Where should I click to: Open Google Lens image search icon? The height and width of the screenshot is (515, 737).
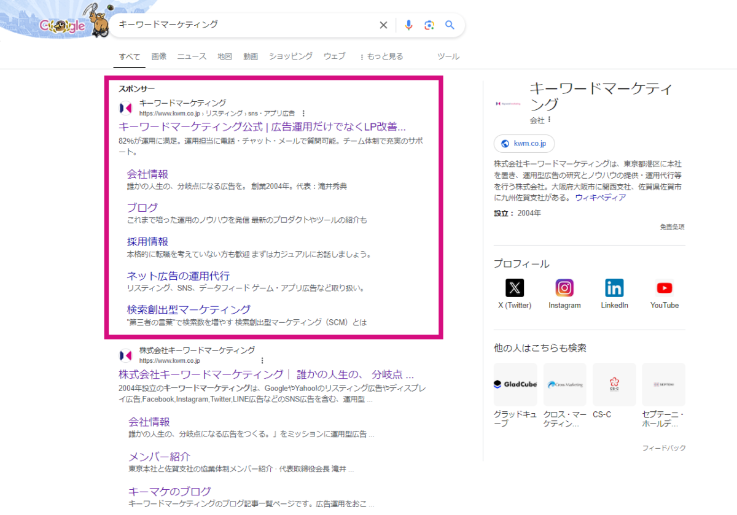click(429, 25)
